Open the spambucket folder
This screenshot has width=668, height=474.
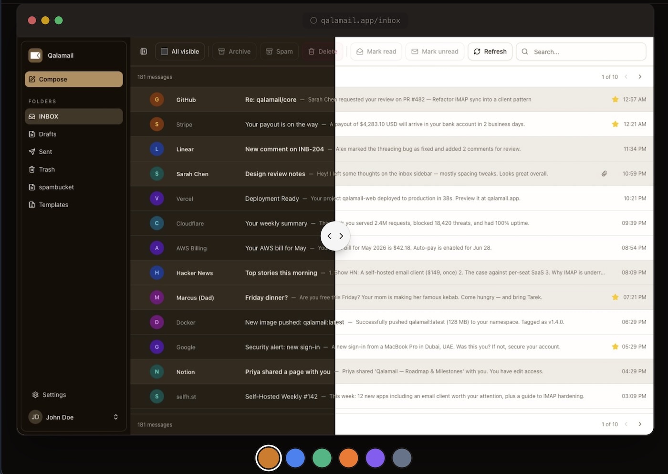coord(74,187)
